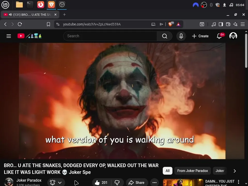Switch to the Brave browser taskbar icon
Image resolution: width=248 pixels, height=186 pixels.
point(51,5)
